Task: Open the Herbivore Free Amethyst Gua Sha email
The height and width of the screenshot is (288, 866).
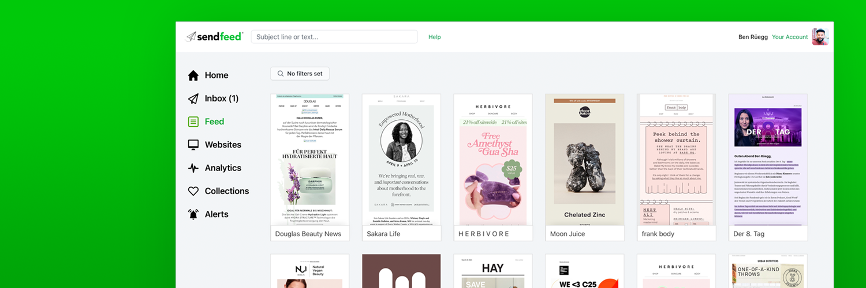Action: [x=493, y=160]
